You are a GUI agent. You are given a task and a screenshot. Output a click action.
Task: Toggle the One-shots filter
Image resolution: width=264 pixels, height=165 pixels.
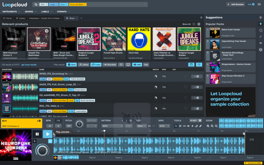click(x=110, y=65)
